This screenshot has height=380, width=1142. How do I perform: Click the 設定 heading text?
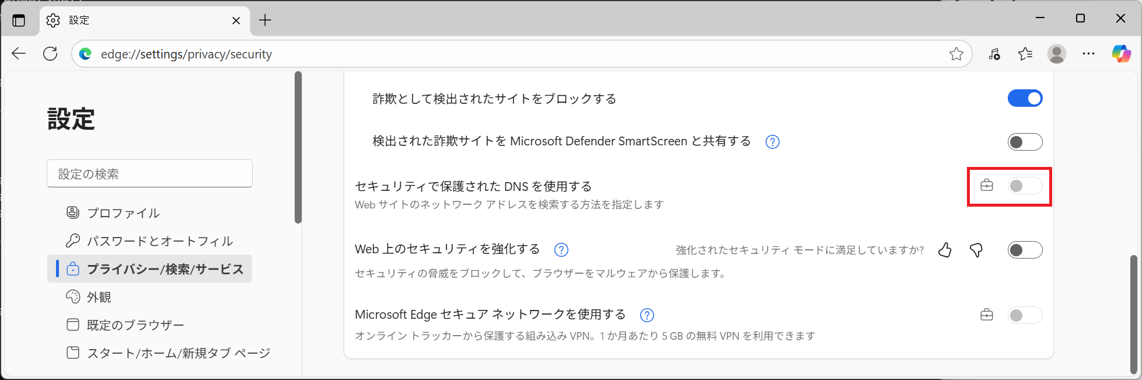point(71,119)
